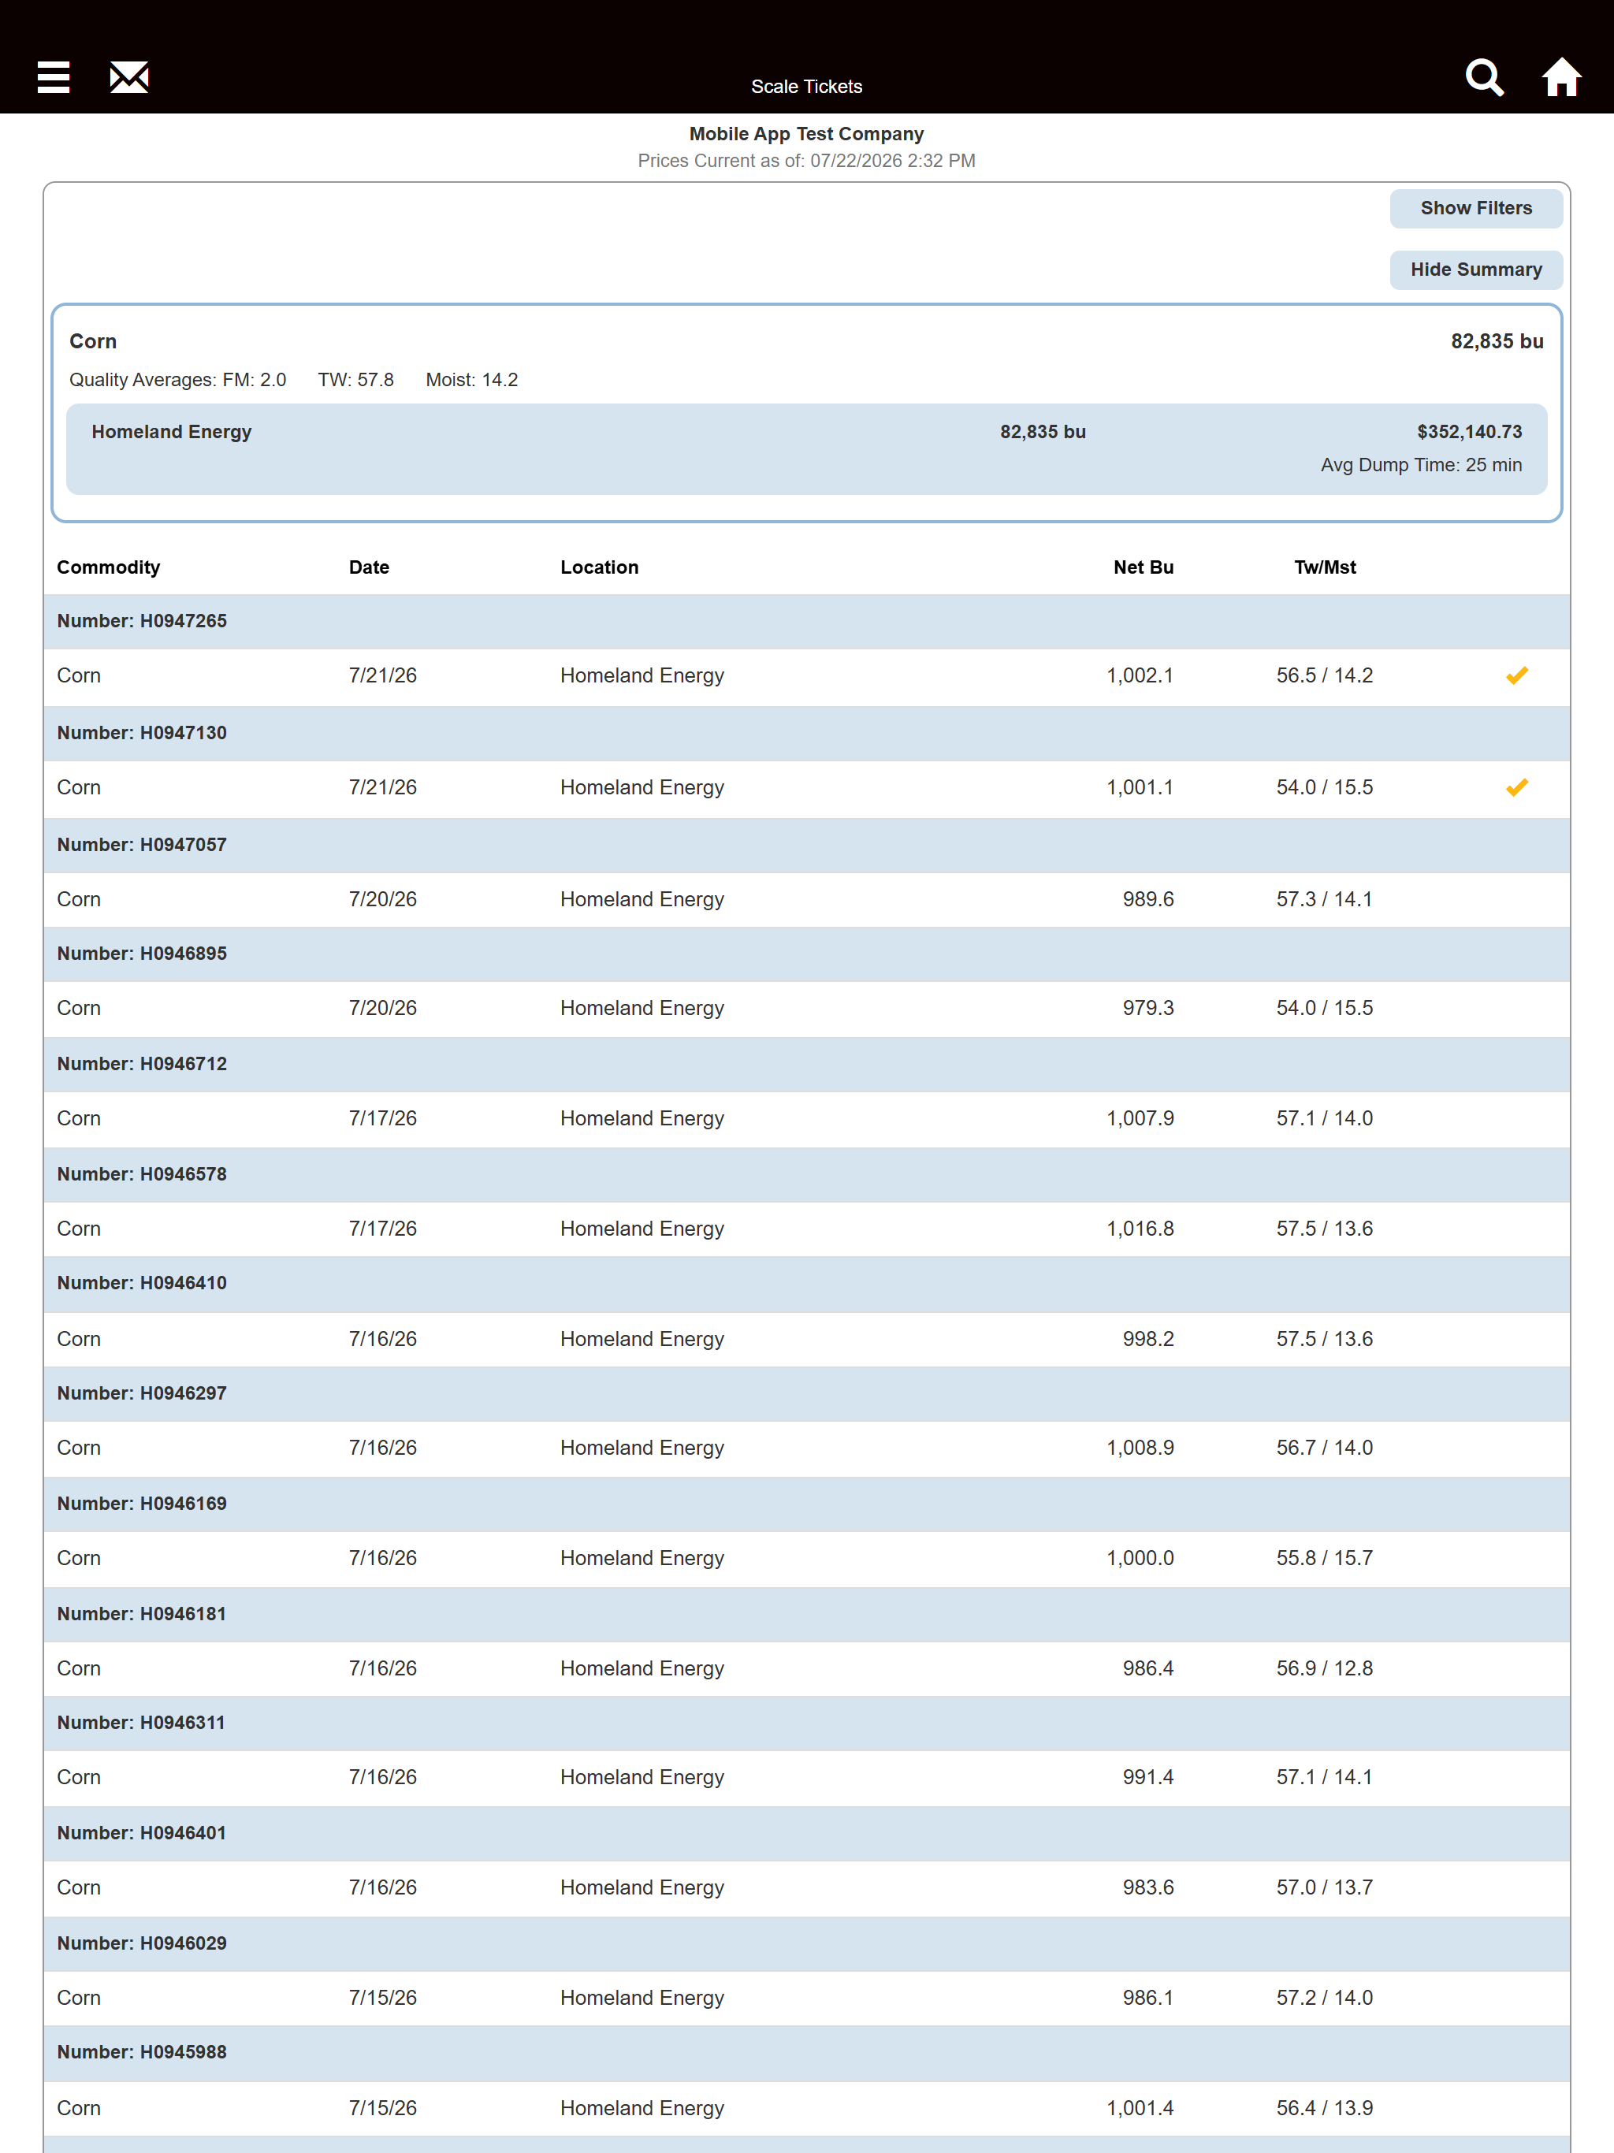The height and width of the screenshot is (2153, 1614).
Task: Open ticket Number: H0946401
Action: click(x=806, y=1833)
